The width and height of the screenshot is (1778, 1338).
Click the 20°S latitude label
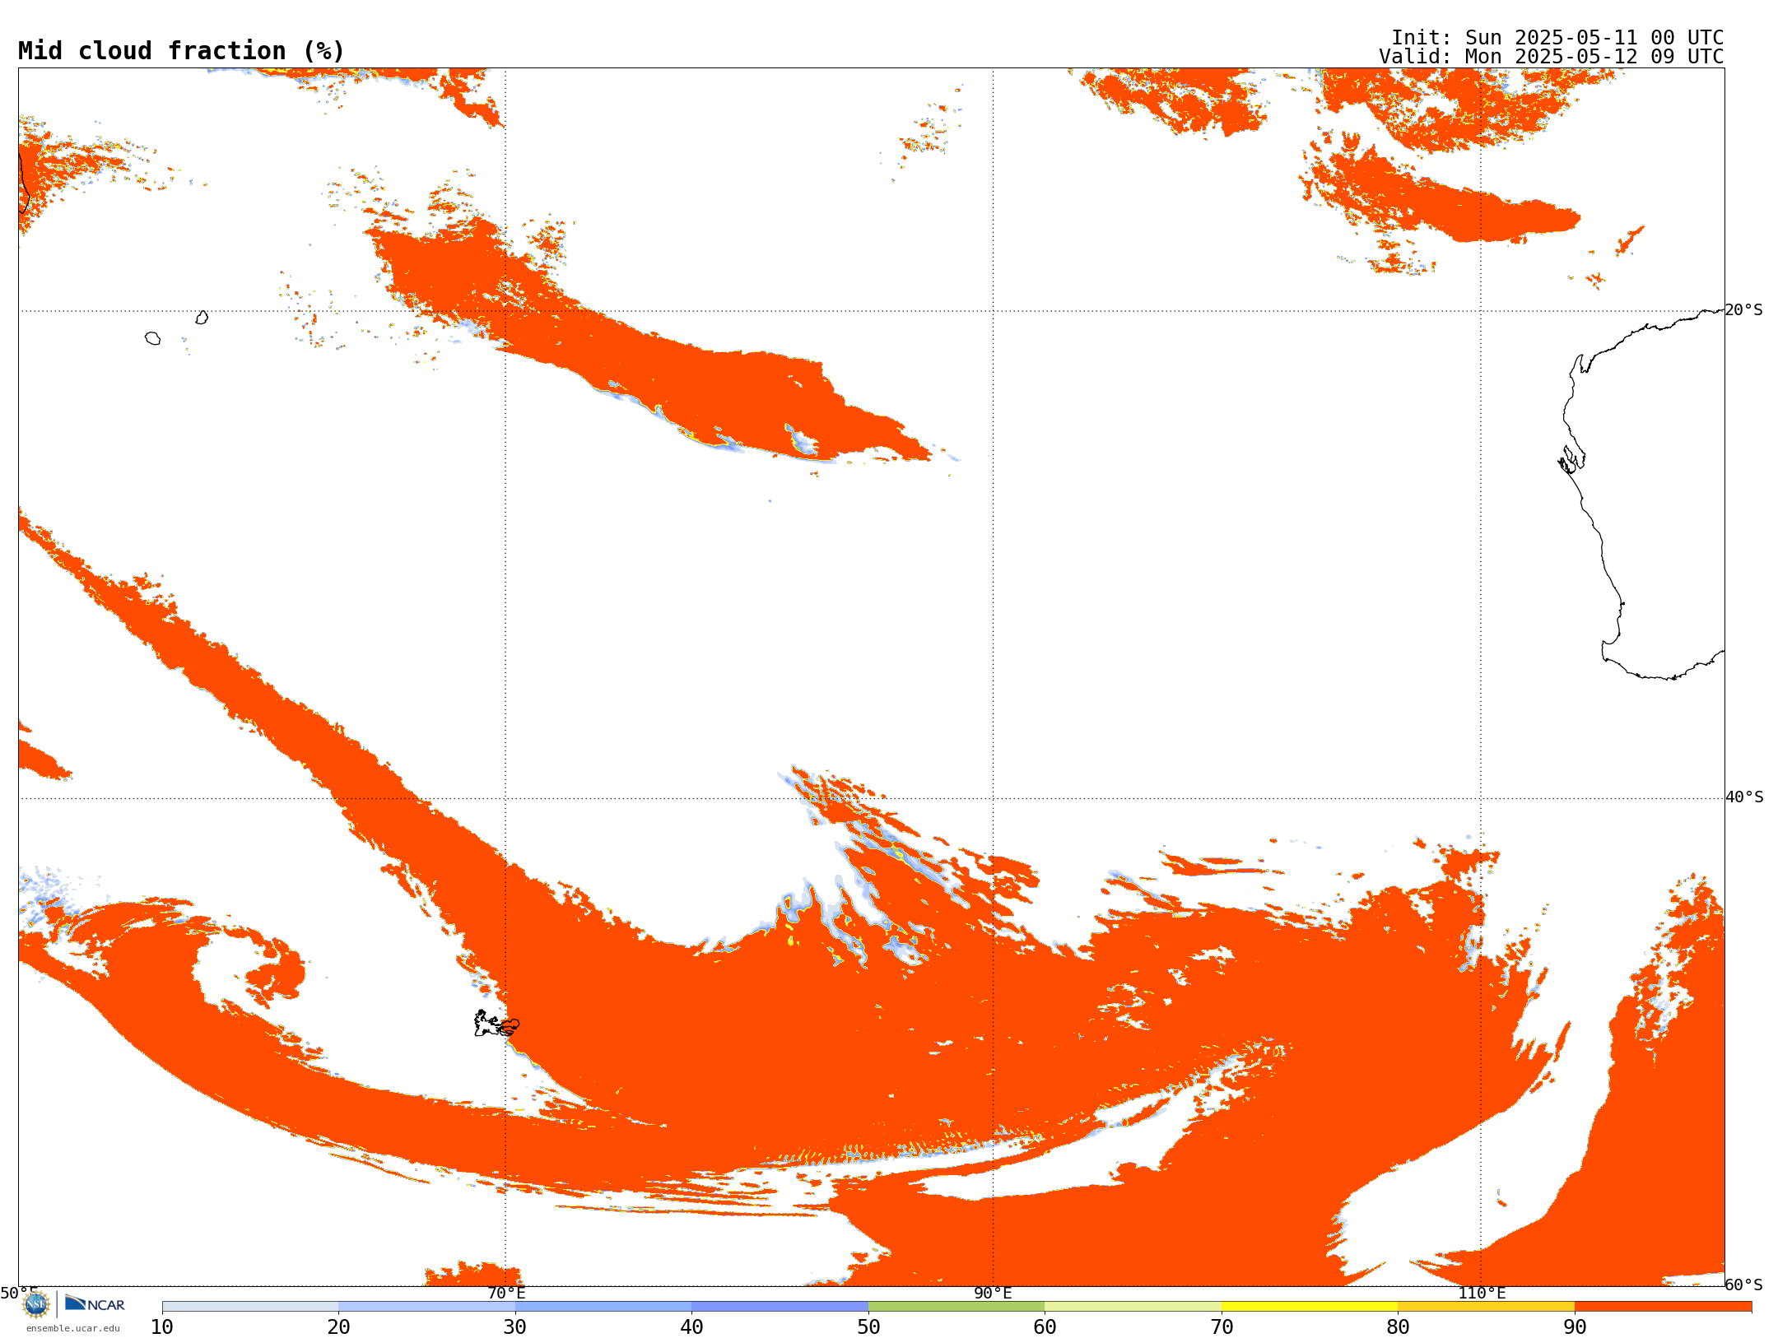(x=1743, y=310)
